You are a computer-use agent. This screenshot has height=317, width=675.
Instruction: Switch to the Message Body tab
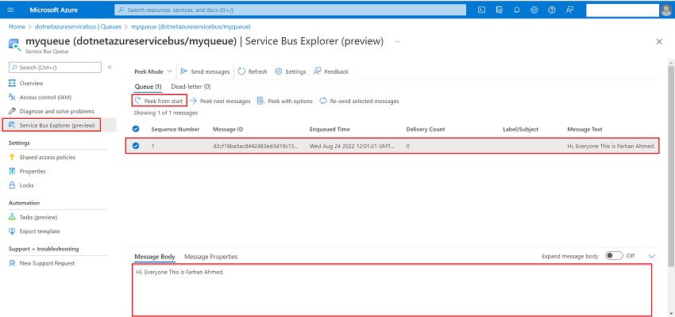(x=155, y=257)
